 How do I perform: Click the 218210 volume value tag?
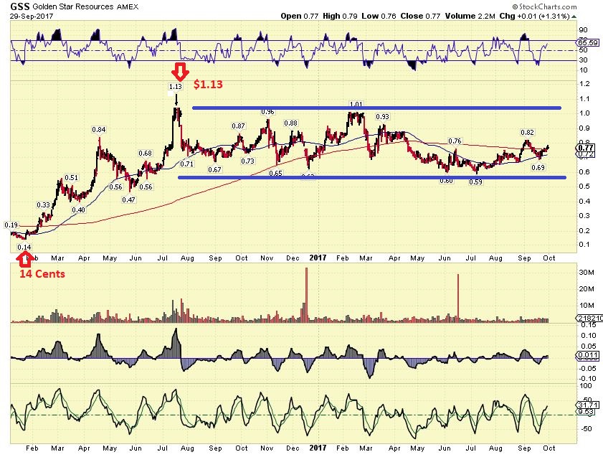(590, 318)
